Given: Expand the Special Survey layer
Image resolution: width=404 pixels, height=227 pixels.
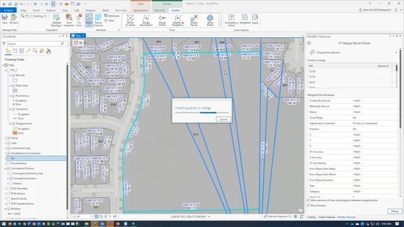Looking at the screenshot, I should pyautogui.click(x=6, y=199).
